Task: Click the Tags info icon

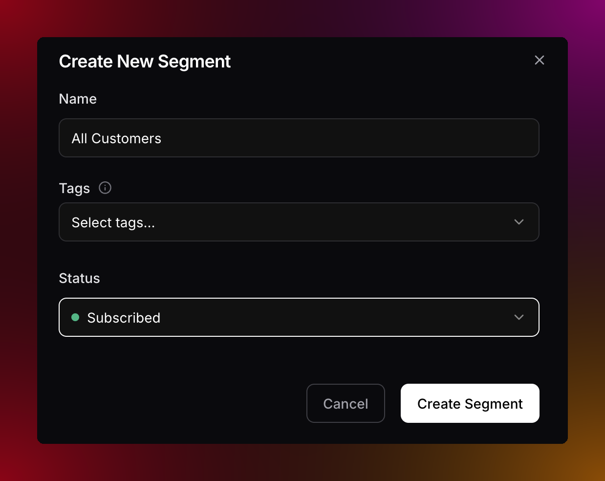Action: pos(105,188)
